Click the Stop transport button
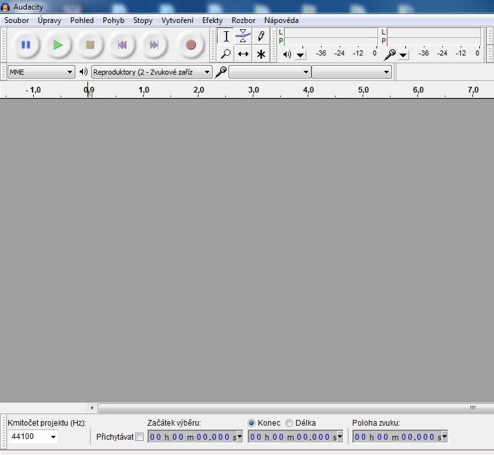This screenshot has height=455, width=494. [x=91, y=45]
